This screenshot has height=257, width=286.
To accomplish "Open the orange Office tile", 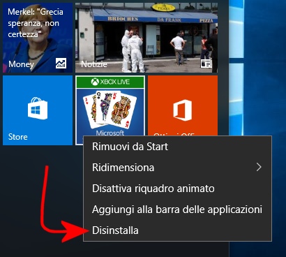I will [183, 105].
